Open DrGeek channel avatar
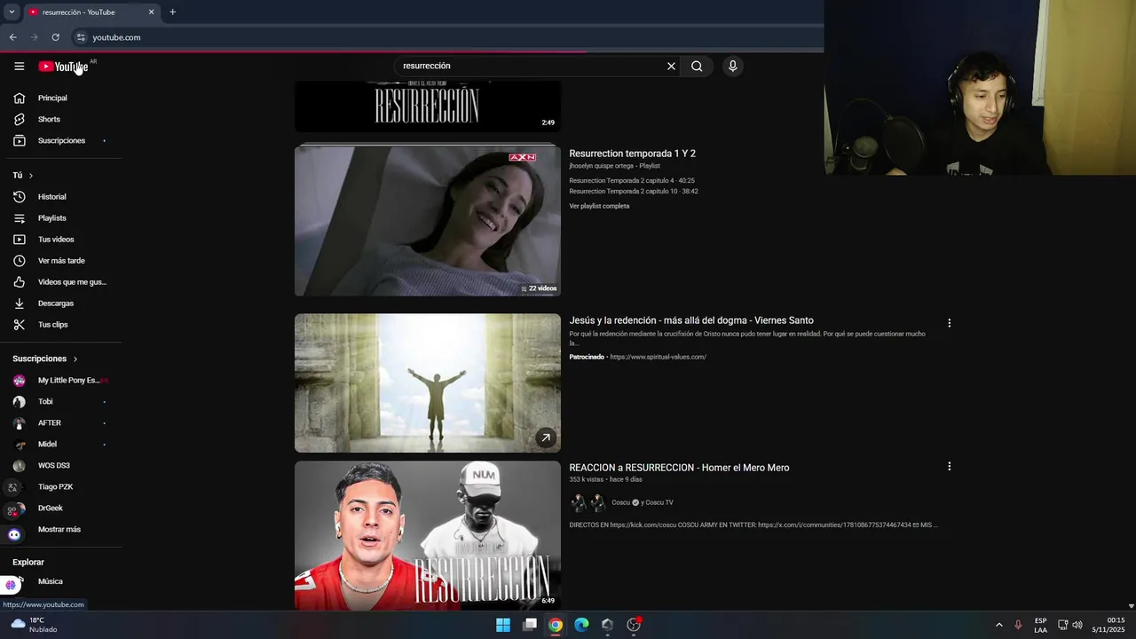 (x=19, y=508)
